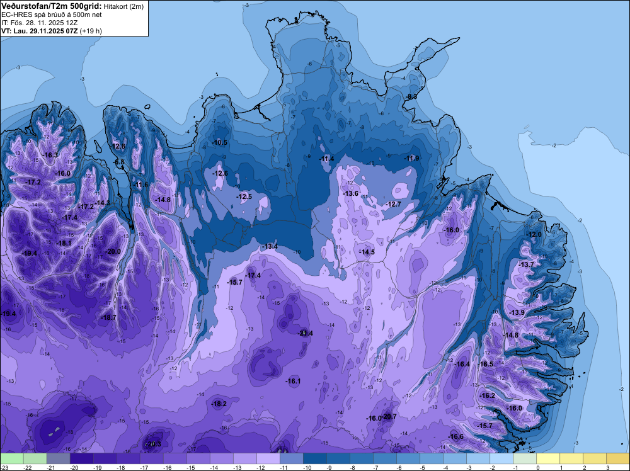Click the -12.5 temperature label
The image size is (630, 471).
pos(244,196)
